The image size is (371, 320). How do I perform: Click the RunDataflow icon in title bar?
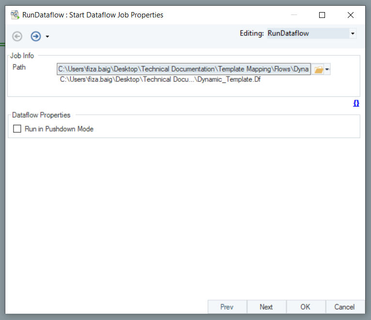15,15
